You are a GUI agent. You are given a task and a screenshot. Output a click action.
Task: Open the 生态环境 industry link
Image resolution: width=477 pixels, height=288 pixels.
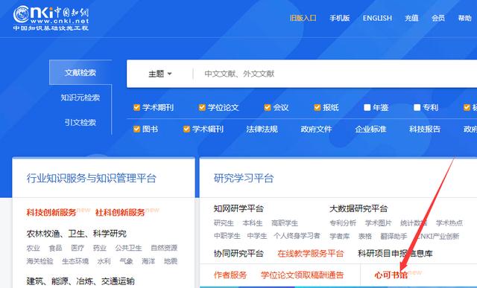75,261
